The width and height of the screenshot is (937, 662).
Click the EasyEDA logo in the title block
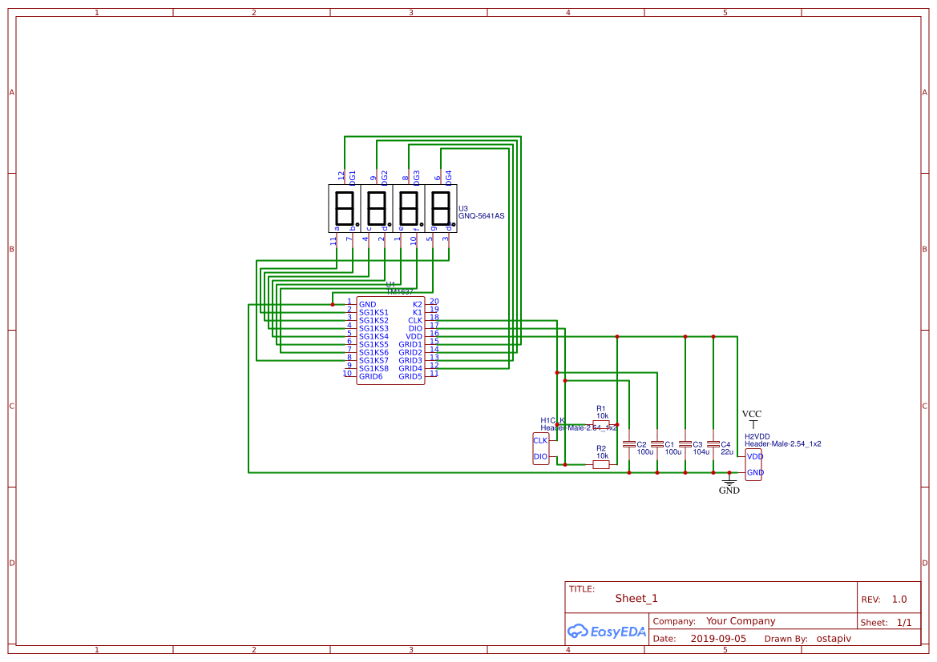click(606, 632)
